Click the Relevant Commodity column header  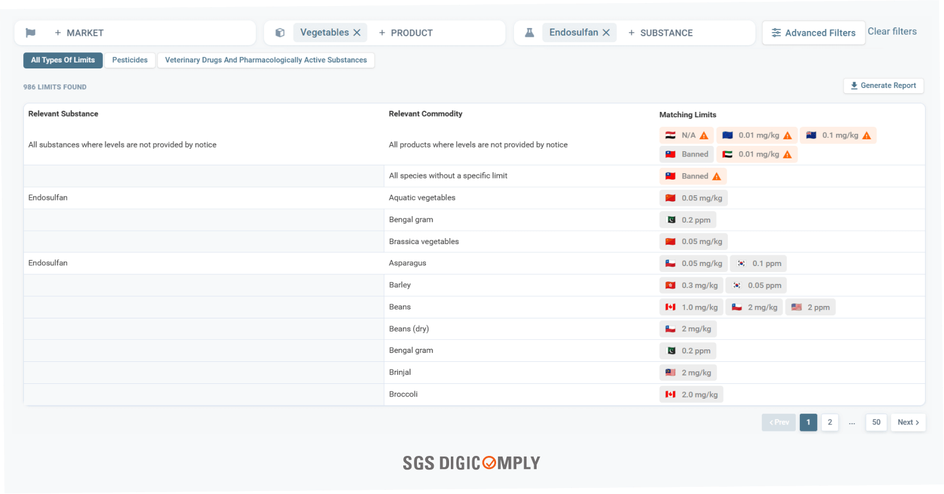425,114
